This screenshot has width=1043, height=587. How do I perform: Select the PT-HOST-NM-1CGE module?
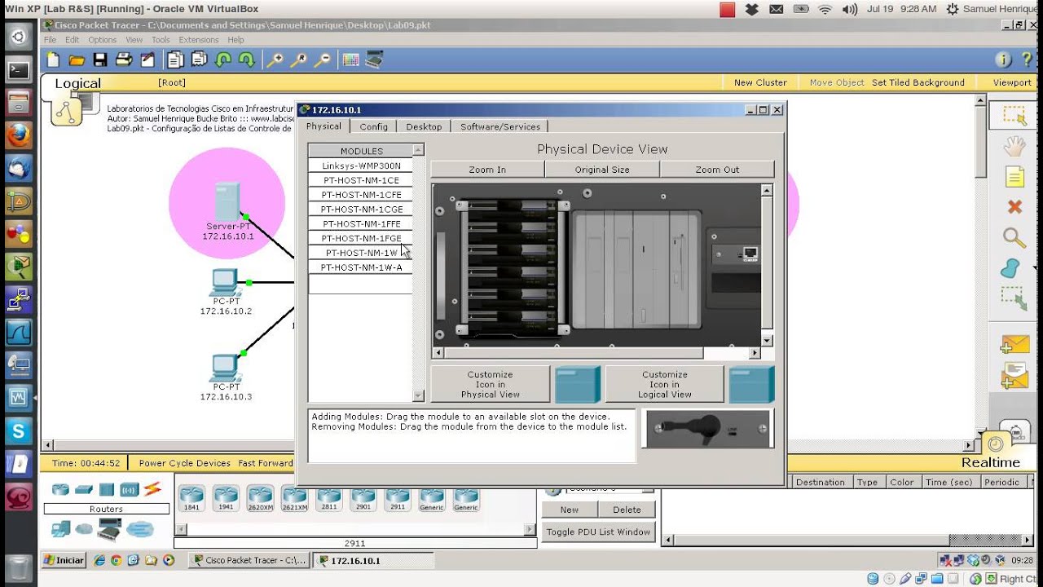(x=361, y=210)
